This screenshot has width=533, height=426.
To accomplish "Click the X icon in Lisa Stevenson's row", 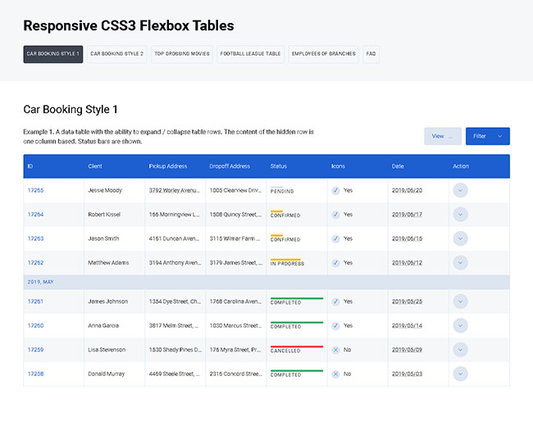I will (x=336, y=350).
